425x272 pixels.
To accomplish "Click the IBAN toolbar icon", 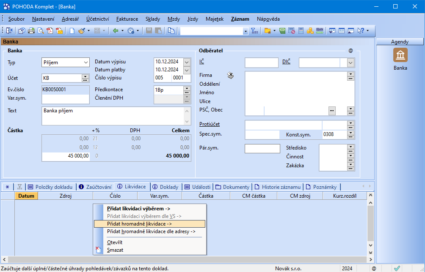I will point(320,31).
